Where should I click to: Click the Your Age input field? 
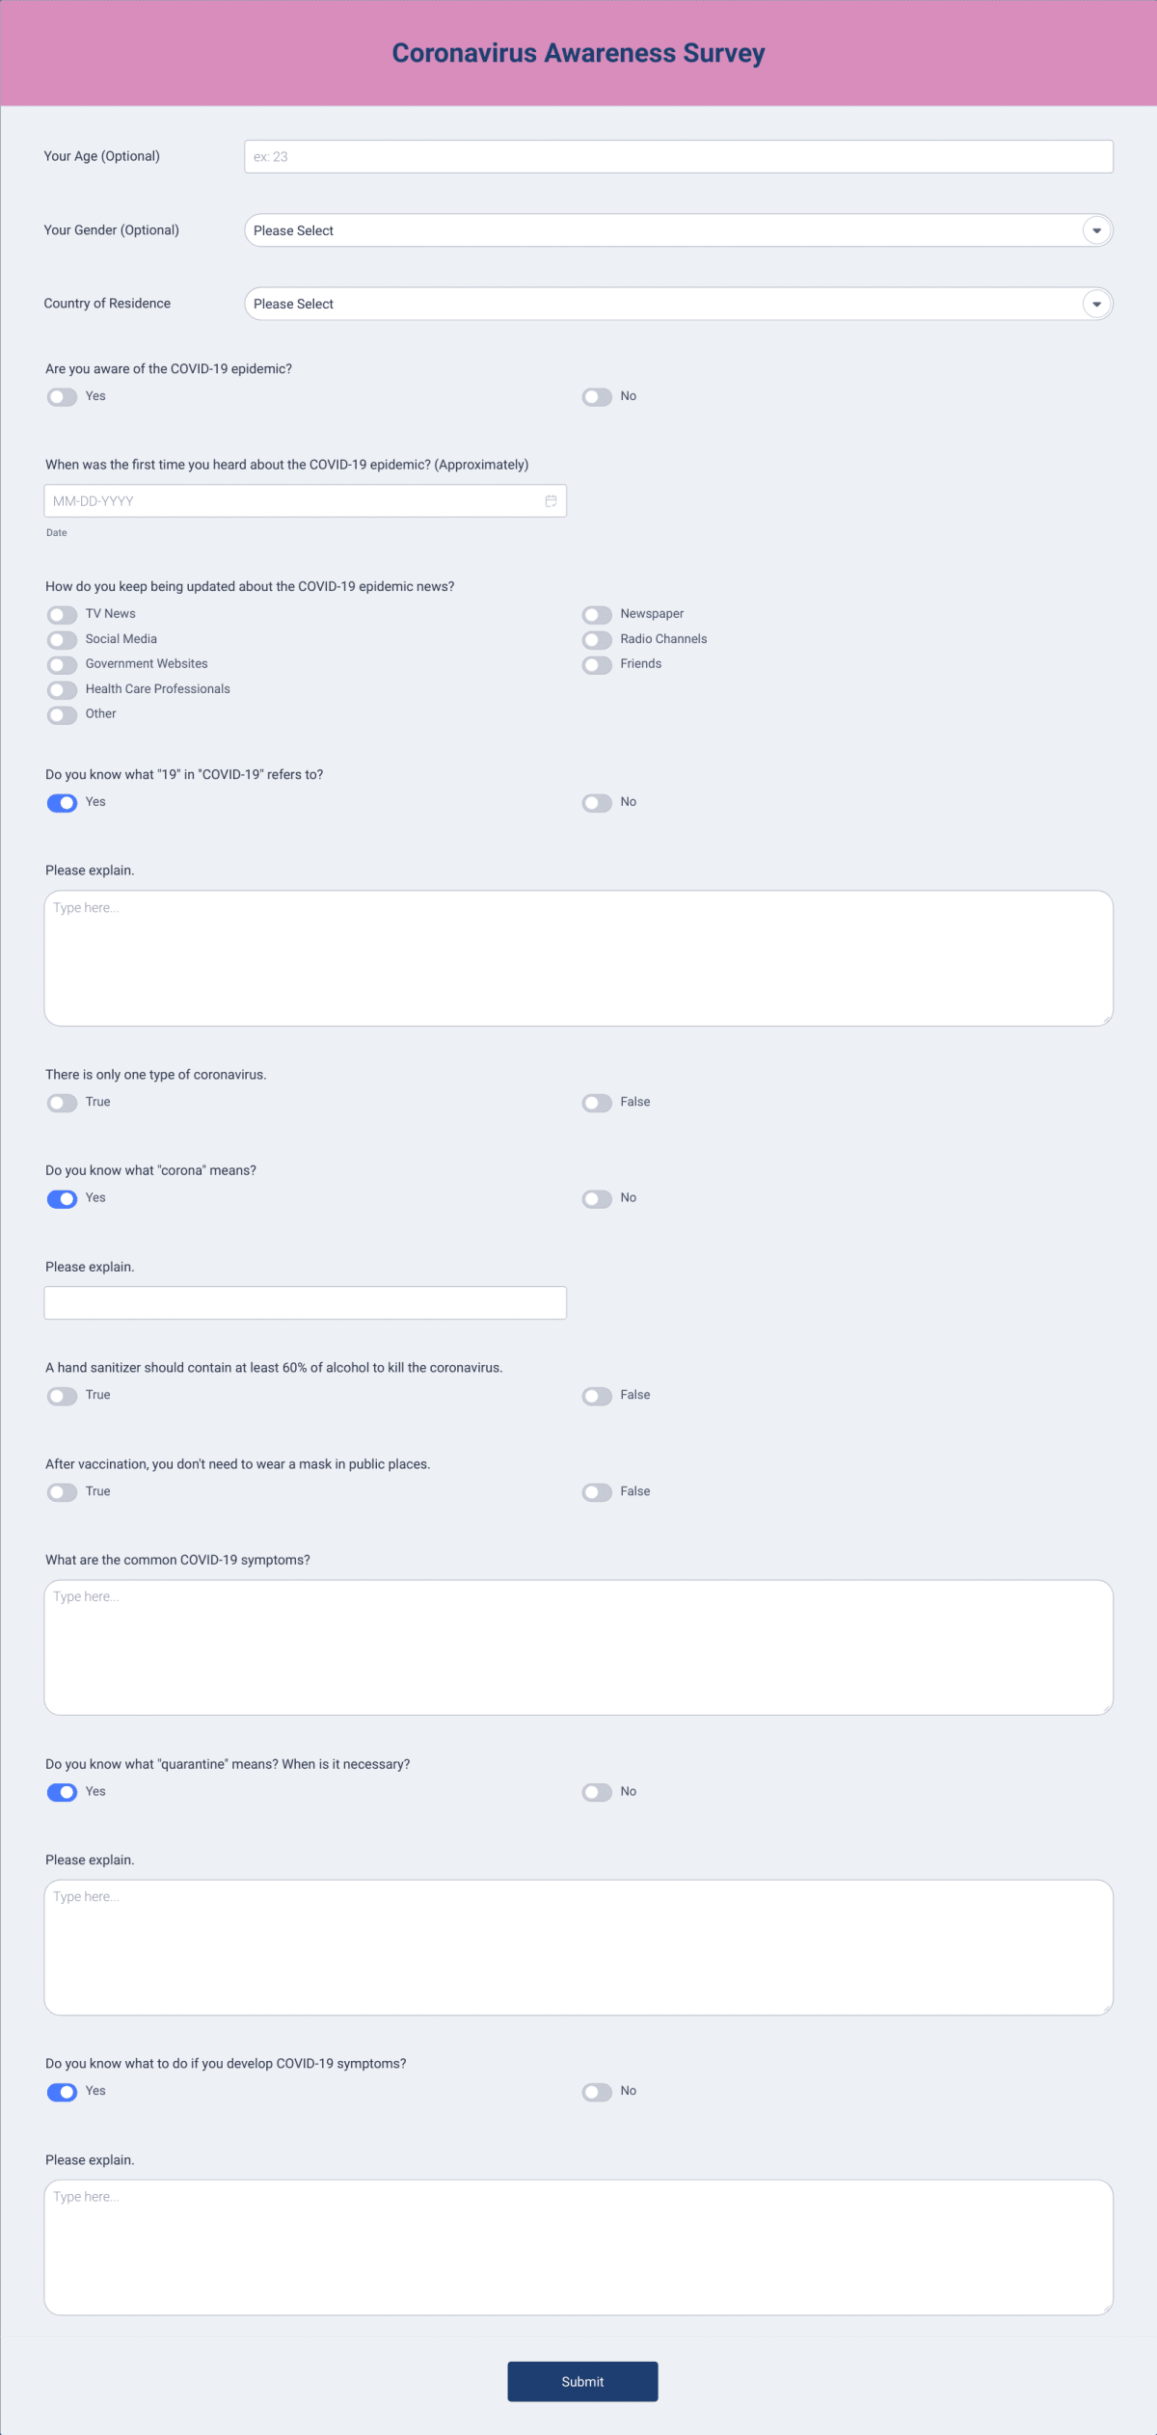[675, 155]
